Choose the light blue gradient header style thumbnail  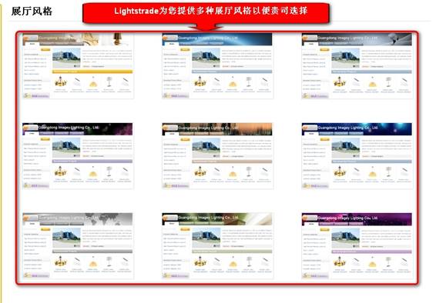point(217,66)
